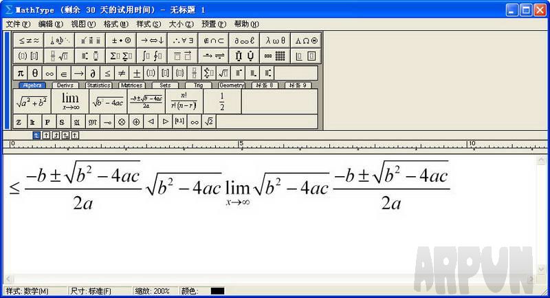Open the 帮助(H) menu
The image size is (550, 298).
(246, 24)
